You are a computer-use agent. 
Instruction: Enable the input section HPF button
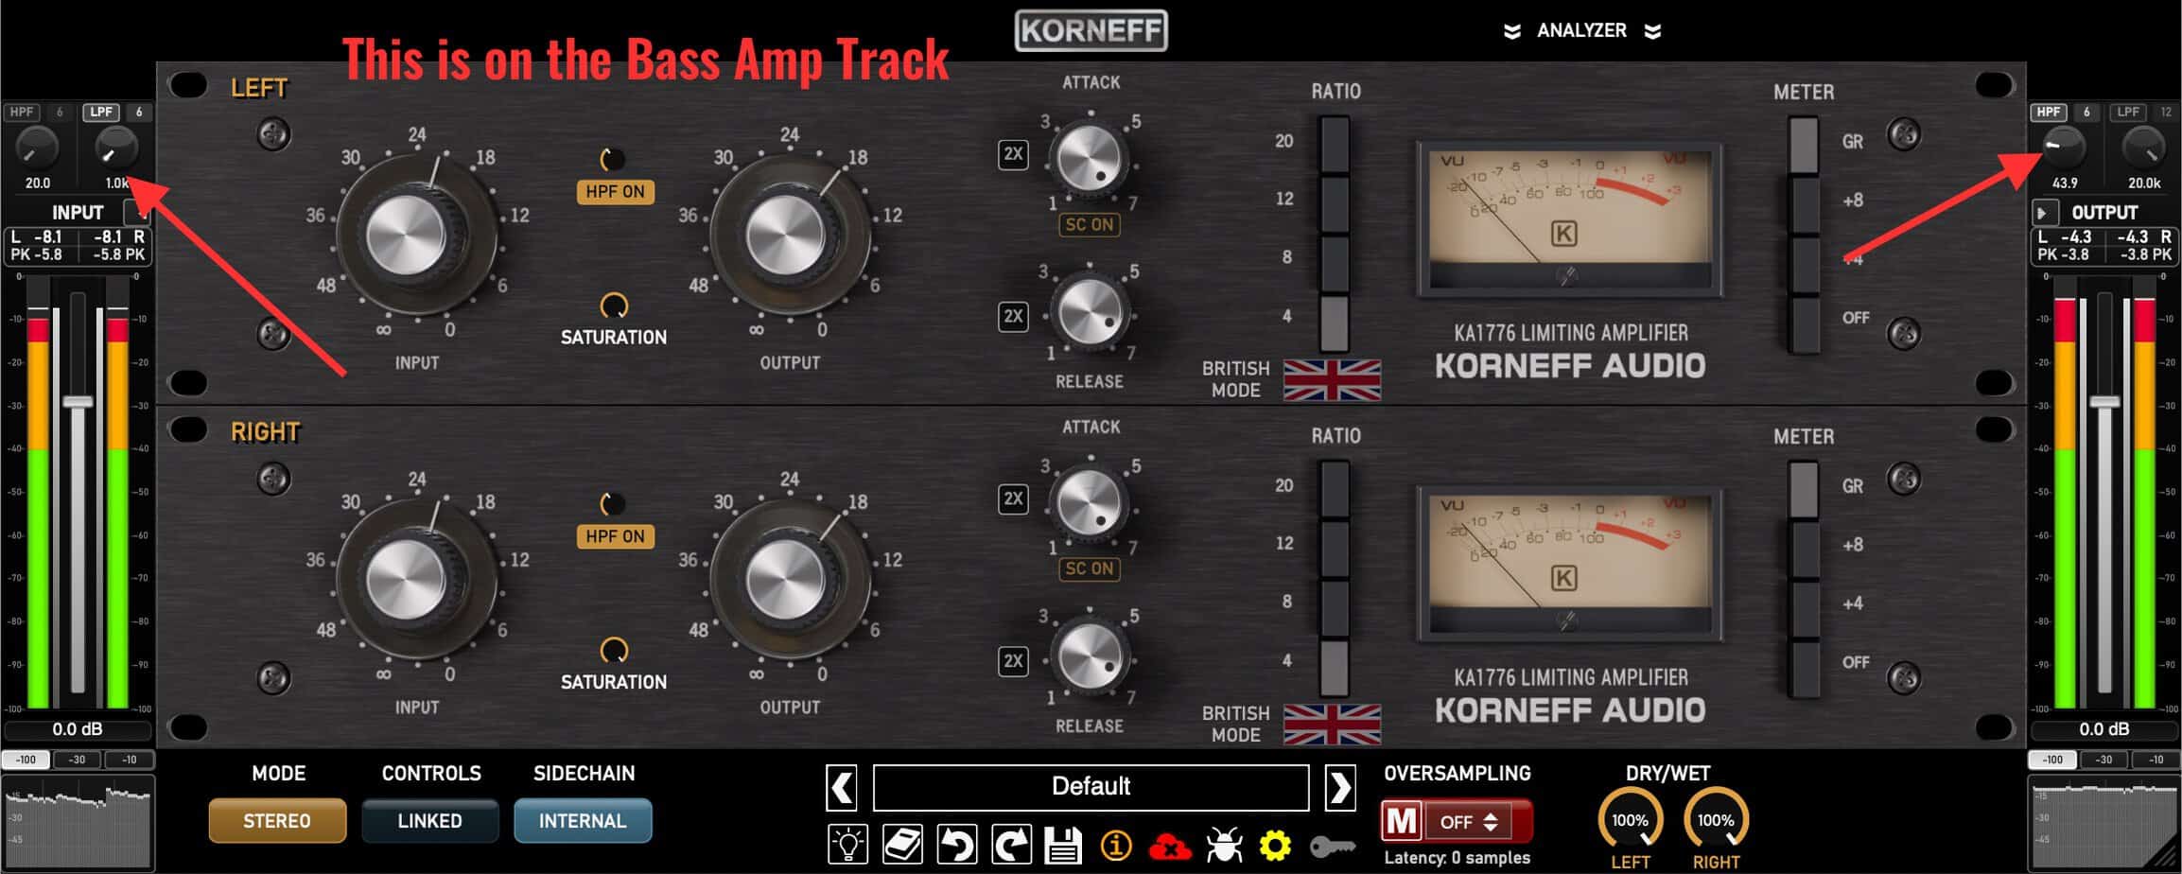21,113
